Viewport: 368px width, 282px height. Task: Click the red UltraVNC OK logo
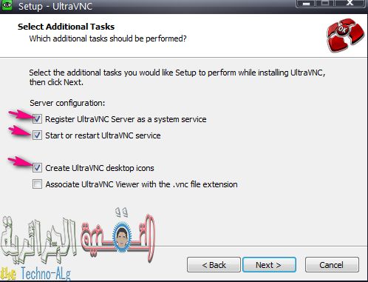pyautogui.click(x=345, y=35)
